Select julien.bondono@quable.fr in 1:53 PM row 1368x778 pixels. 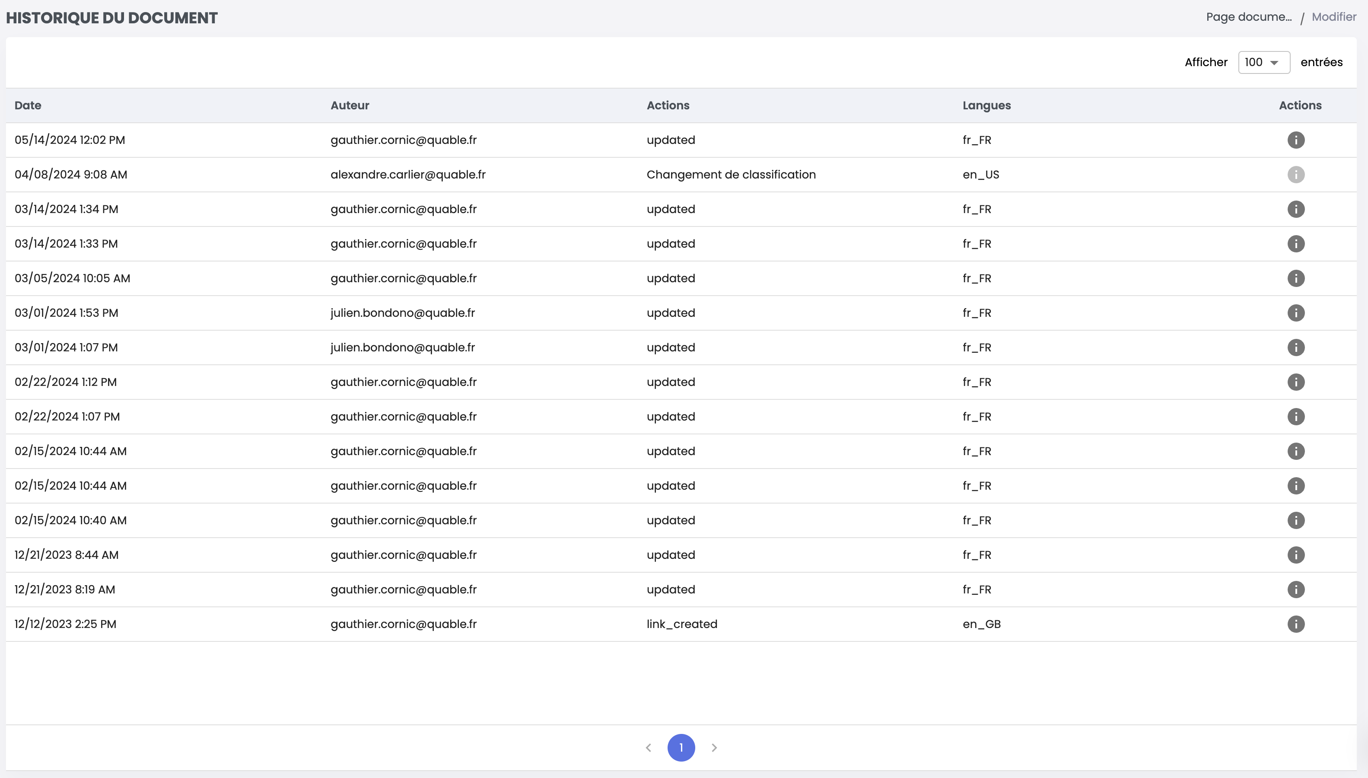tap(403, 312)
